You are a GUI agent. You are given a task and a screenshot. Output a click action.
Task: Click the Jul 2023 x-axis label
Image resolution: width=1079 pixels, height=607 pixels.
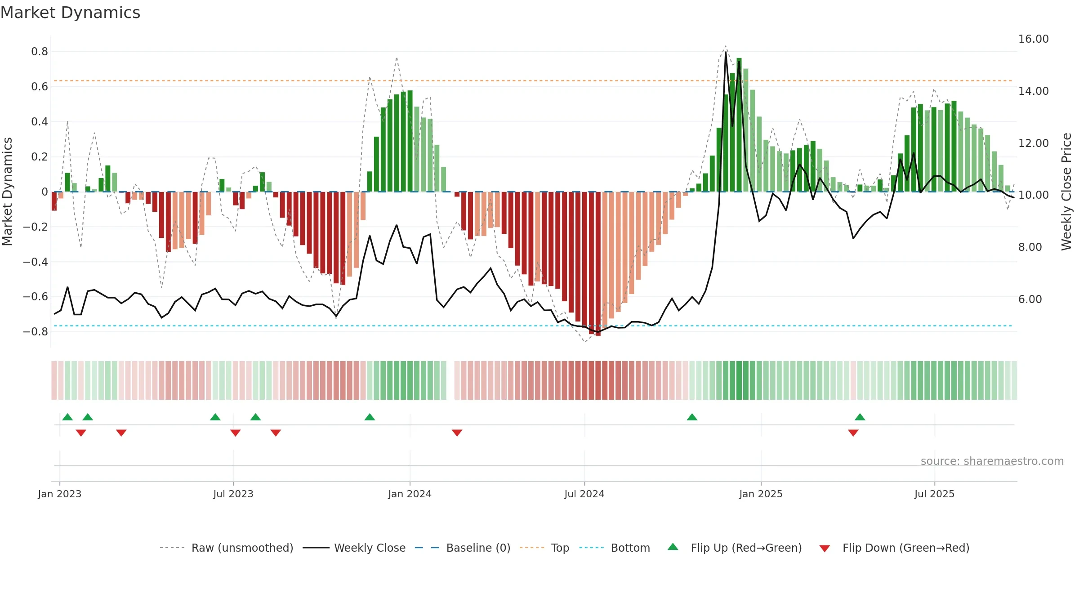pos(233,494)
